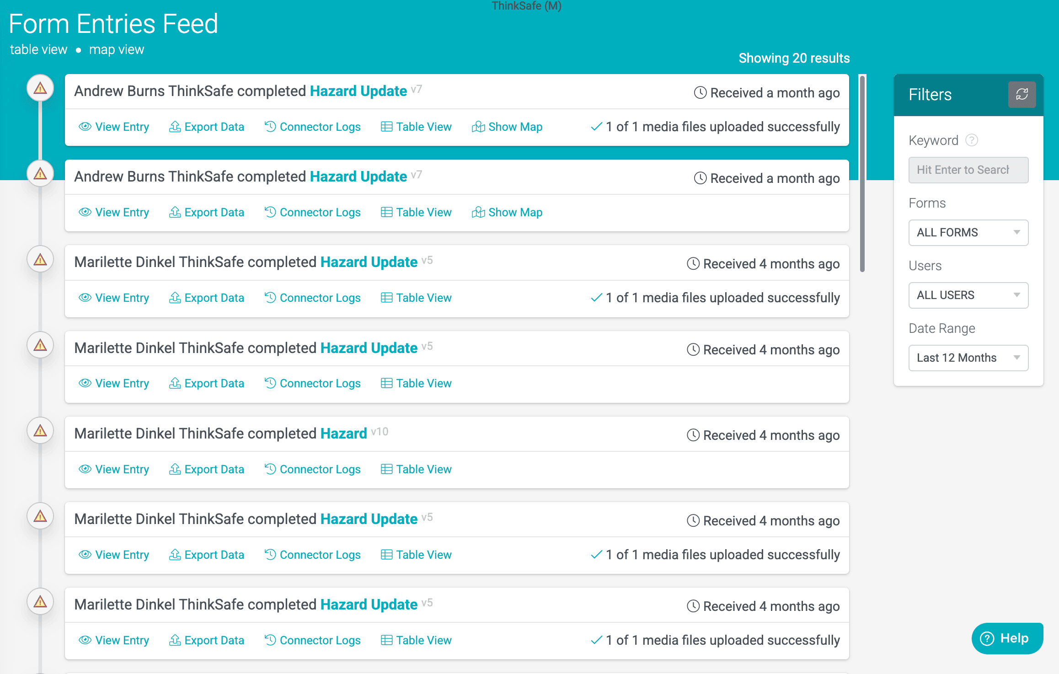1059x674 pixels.
Task: Open the ALL USERS dropdown
Action: (x=968, y=295)
